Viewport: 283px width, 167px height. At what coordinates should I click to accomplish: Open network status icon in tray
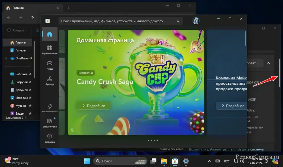click(236, 161)
